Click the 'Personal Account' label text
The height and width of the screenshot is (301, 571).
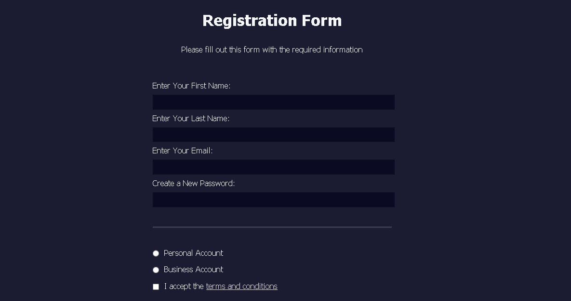click(194, 253)
